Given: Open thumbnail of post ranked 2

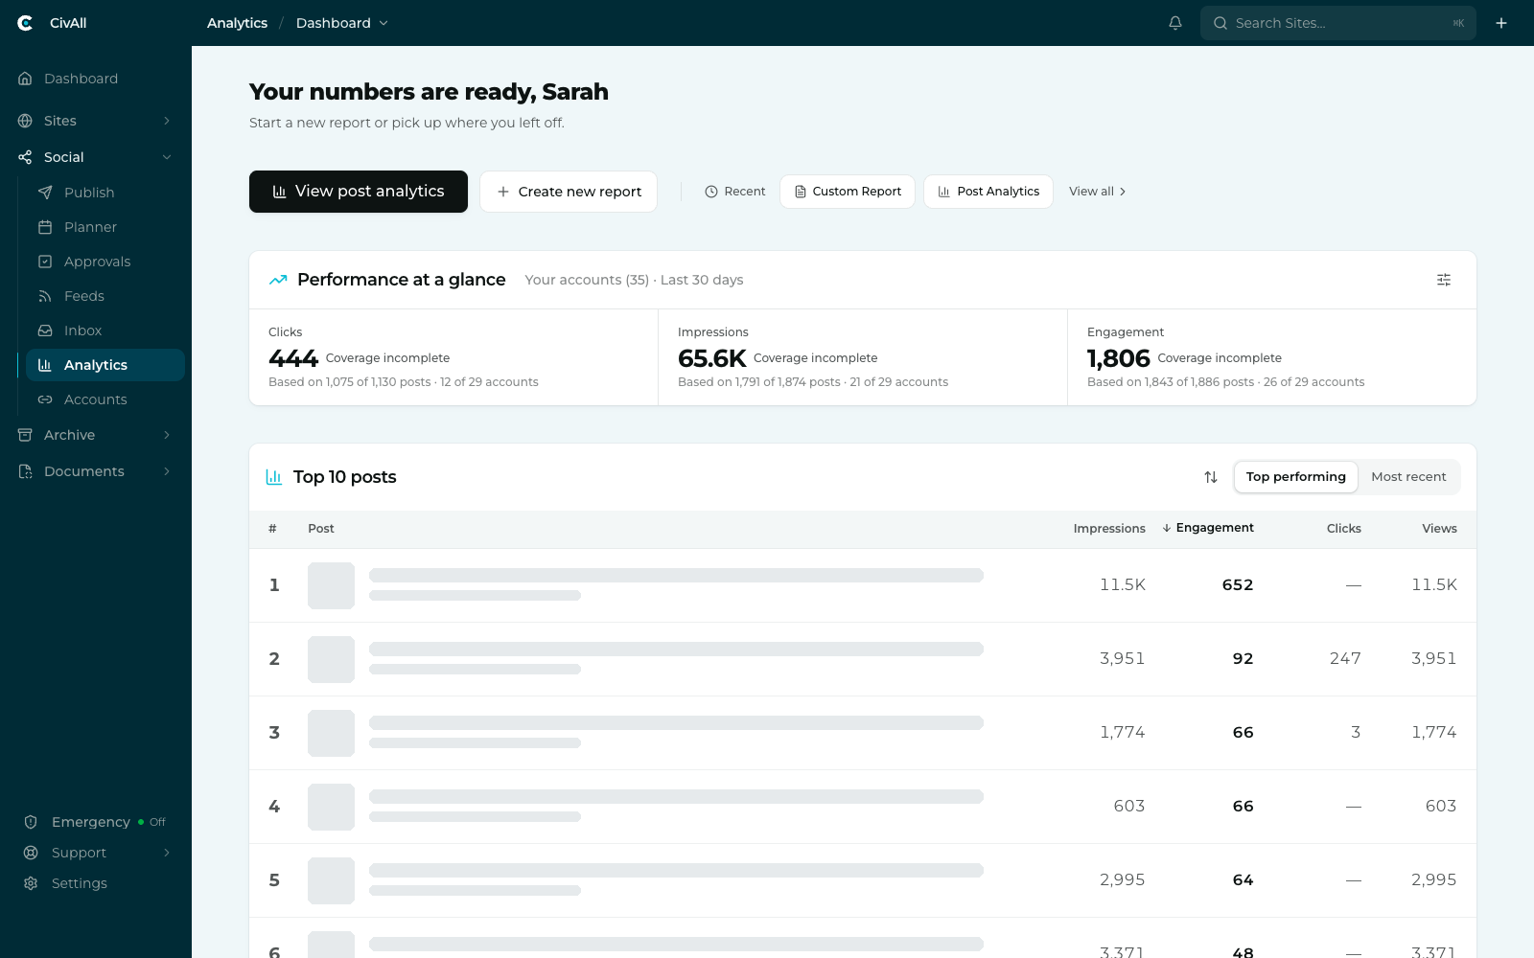Looking at the screenshot, I should click(331, 659).
